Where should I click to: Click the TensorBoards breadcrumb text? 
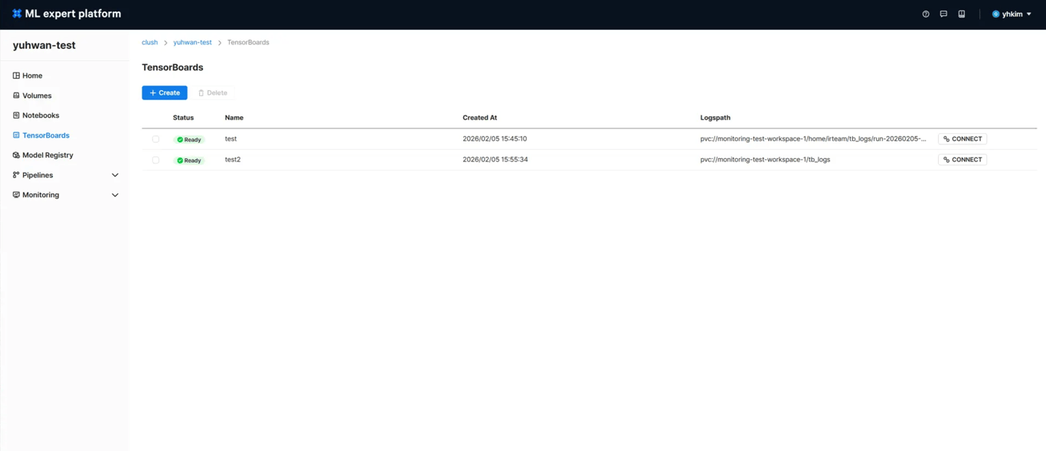point(248,42)
